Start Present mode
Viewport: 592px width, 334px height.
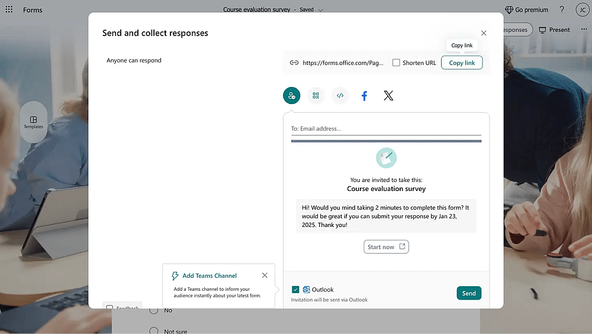coord(554,30)
